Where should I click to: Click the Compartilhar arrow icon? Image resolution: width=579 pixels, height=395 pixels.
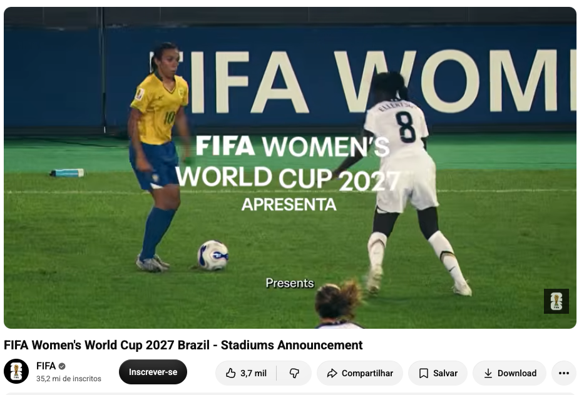click(x=332, y=373)
